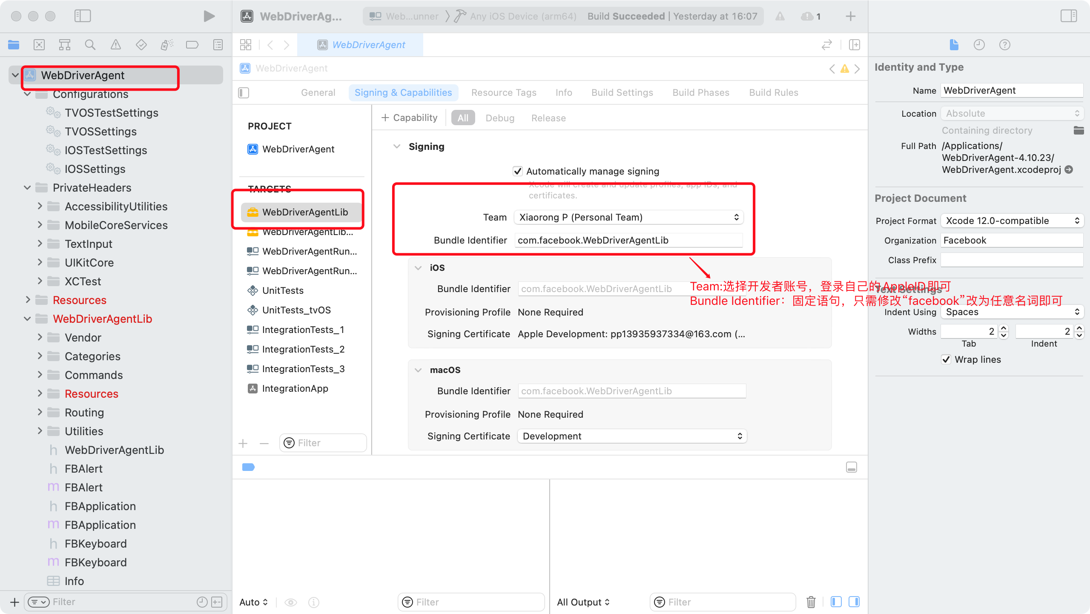Screen dimensions: 1090x614
Task: Show the File inspector
Action: [954, 44]
